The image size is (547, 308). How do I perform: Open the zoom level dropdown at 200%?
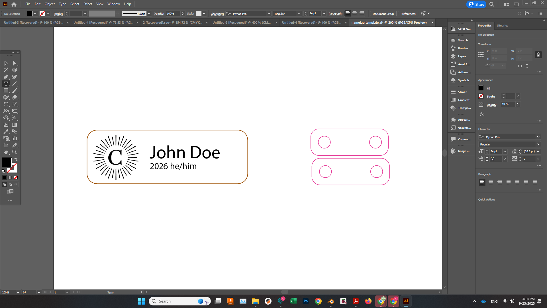(18, 292)
